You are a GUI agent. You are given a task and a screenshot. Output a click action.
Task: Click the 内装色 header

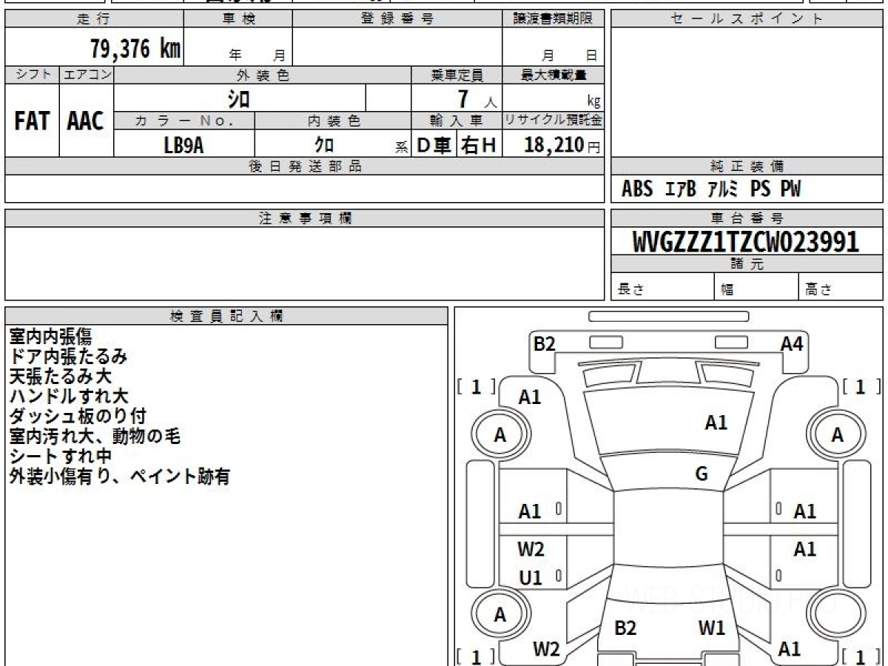pos(333,121)
